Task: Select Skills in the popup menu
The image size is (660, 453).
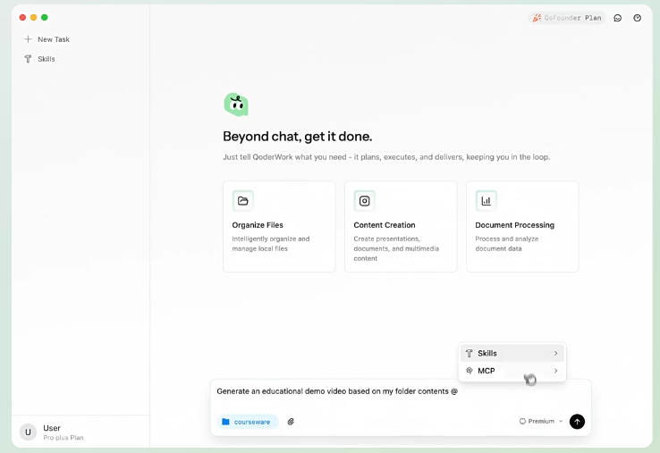Action: [x=512, y=353]
